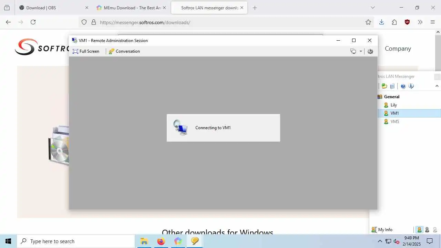
Task: Click the muted volume icon in tray
Action: point(397,241)
